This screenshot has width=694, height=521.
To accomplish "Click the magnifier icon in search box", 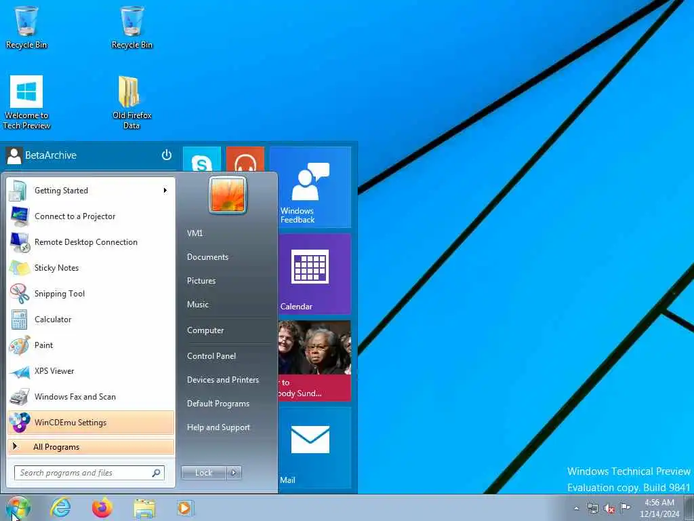I will point(157,473).
